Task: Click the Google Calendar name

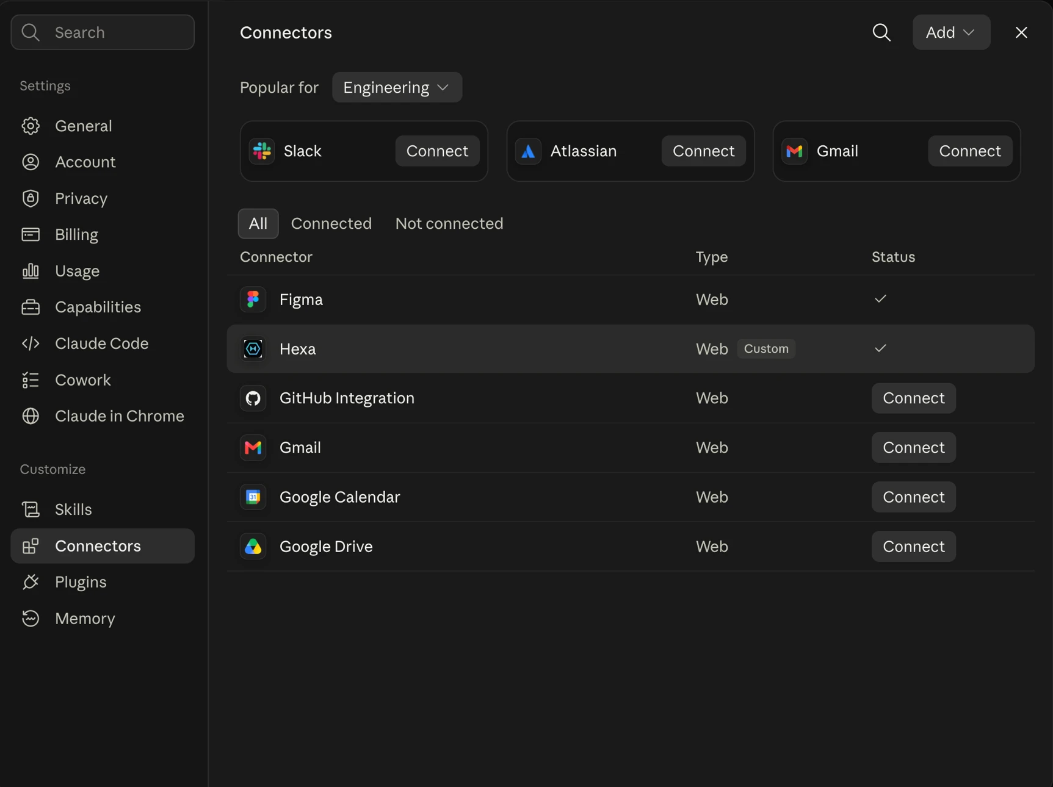Action: point(340,497)
